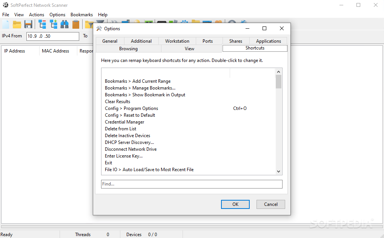Click the shortcuts list scroll down arrow
Screen dimensions: 384x238
point(278,172)
